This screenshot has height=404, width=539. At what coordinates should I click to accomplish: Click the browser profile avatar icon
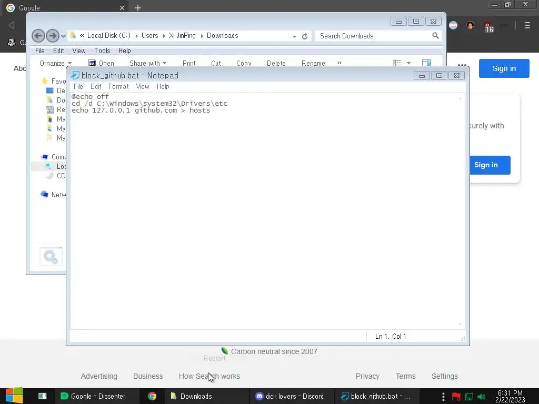tap(470, 25)
